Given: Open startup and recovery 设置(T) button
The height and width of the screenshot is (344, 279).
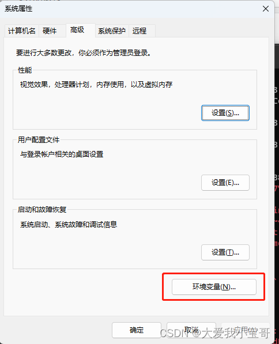Looking at the screenshot, I should (225, 252).
